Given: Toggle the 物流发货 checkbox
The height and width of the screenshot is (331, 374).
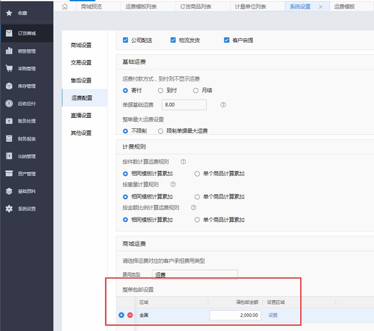Looking at the screenshot, I should tap(173, 40).
